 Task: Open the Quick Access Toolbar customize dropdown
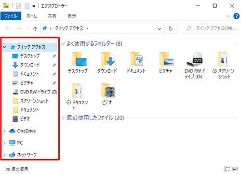point(34,6)
